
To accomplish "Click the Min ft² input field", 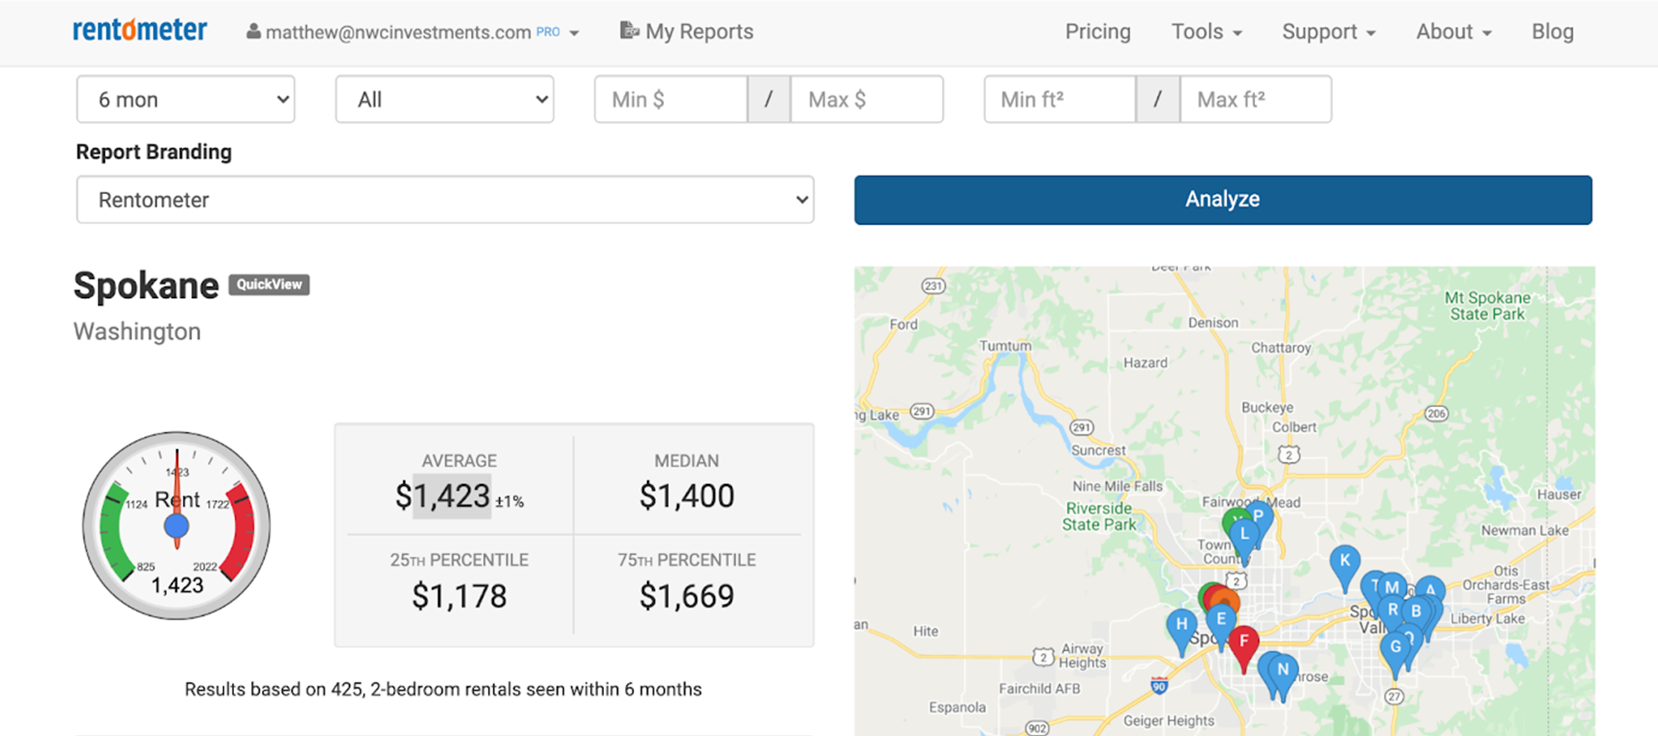I will [1060, 99].
